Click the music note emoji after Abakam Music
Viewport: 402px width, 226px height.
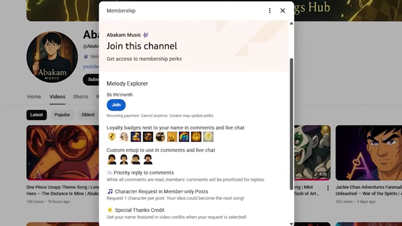(146, 35)
